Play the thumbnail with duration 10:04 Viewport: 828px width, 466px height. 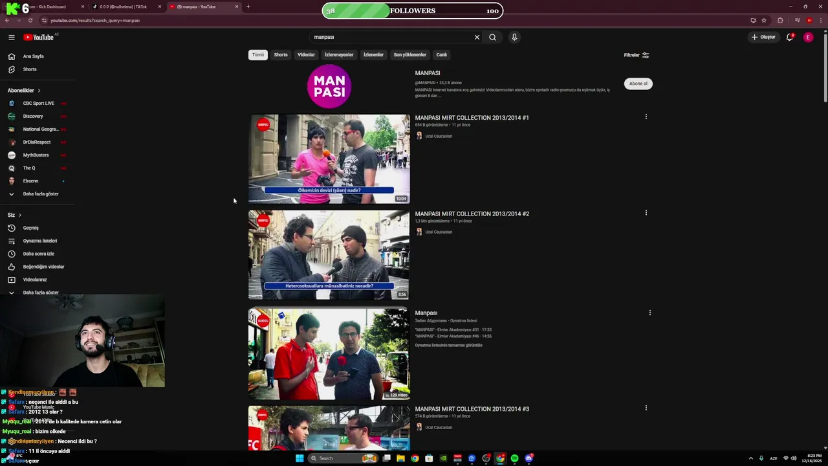pyautogui.click(x=329, y=159)
